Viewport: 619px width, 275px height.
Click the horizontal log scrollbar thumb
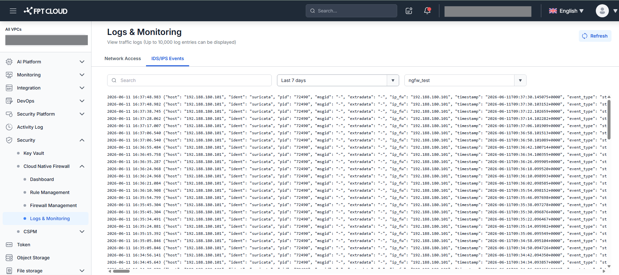coord(121,271)
